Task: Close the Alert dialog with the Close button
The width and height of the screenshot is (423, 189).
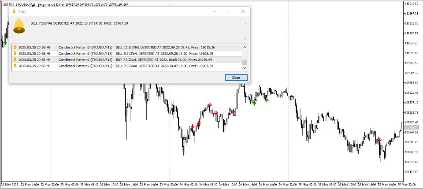Action: (236, 78)
